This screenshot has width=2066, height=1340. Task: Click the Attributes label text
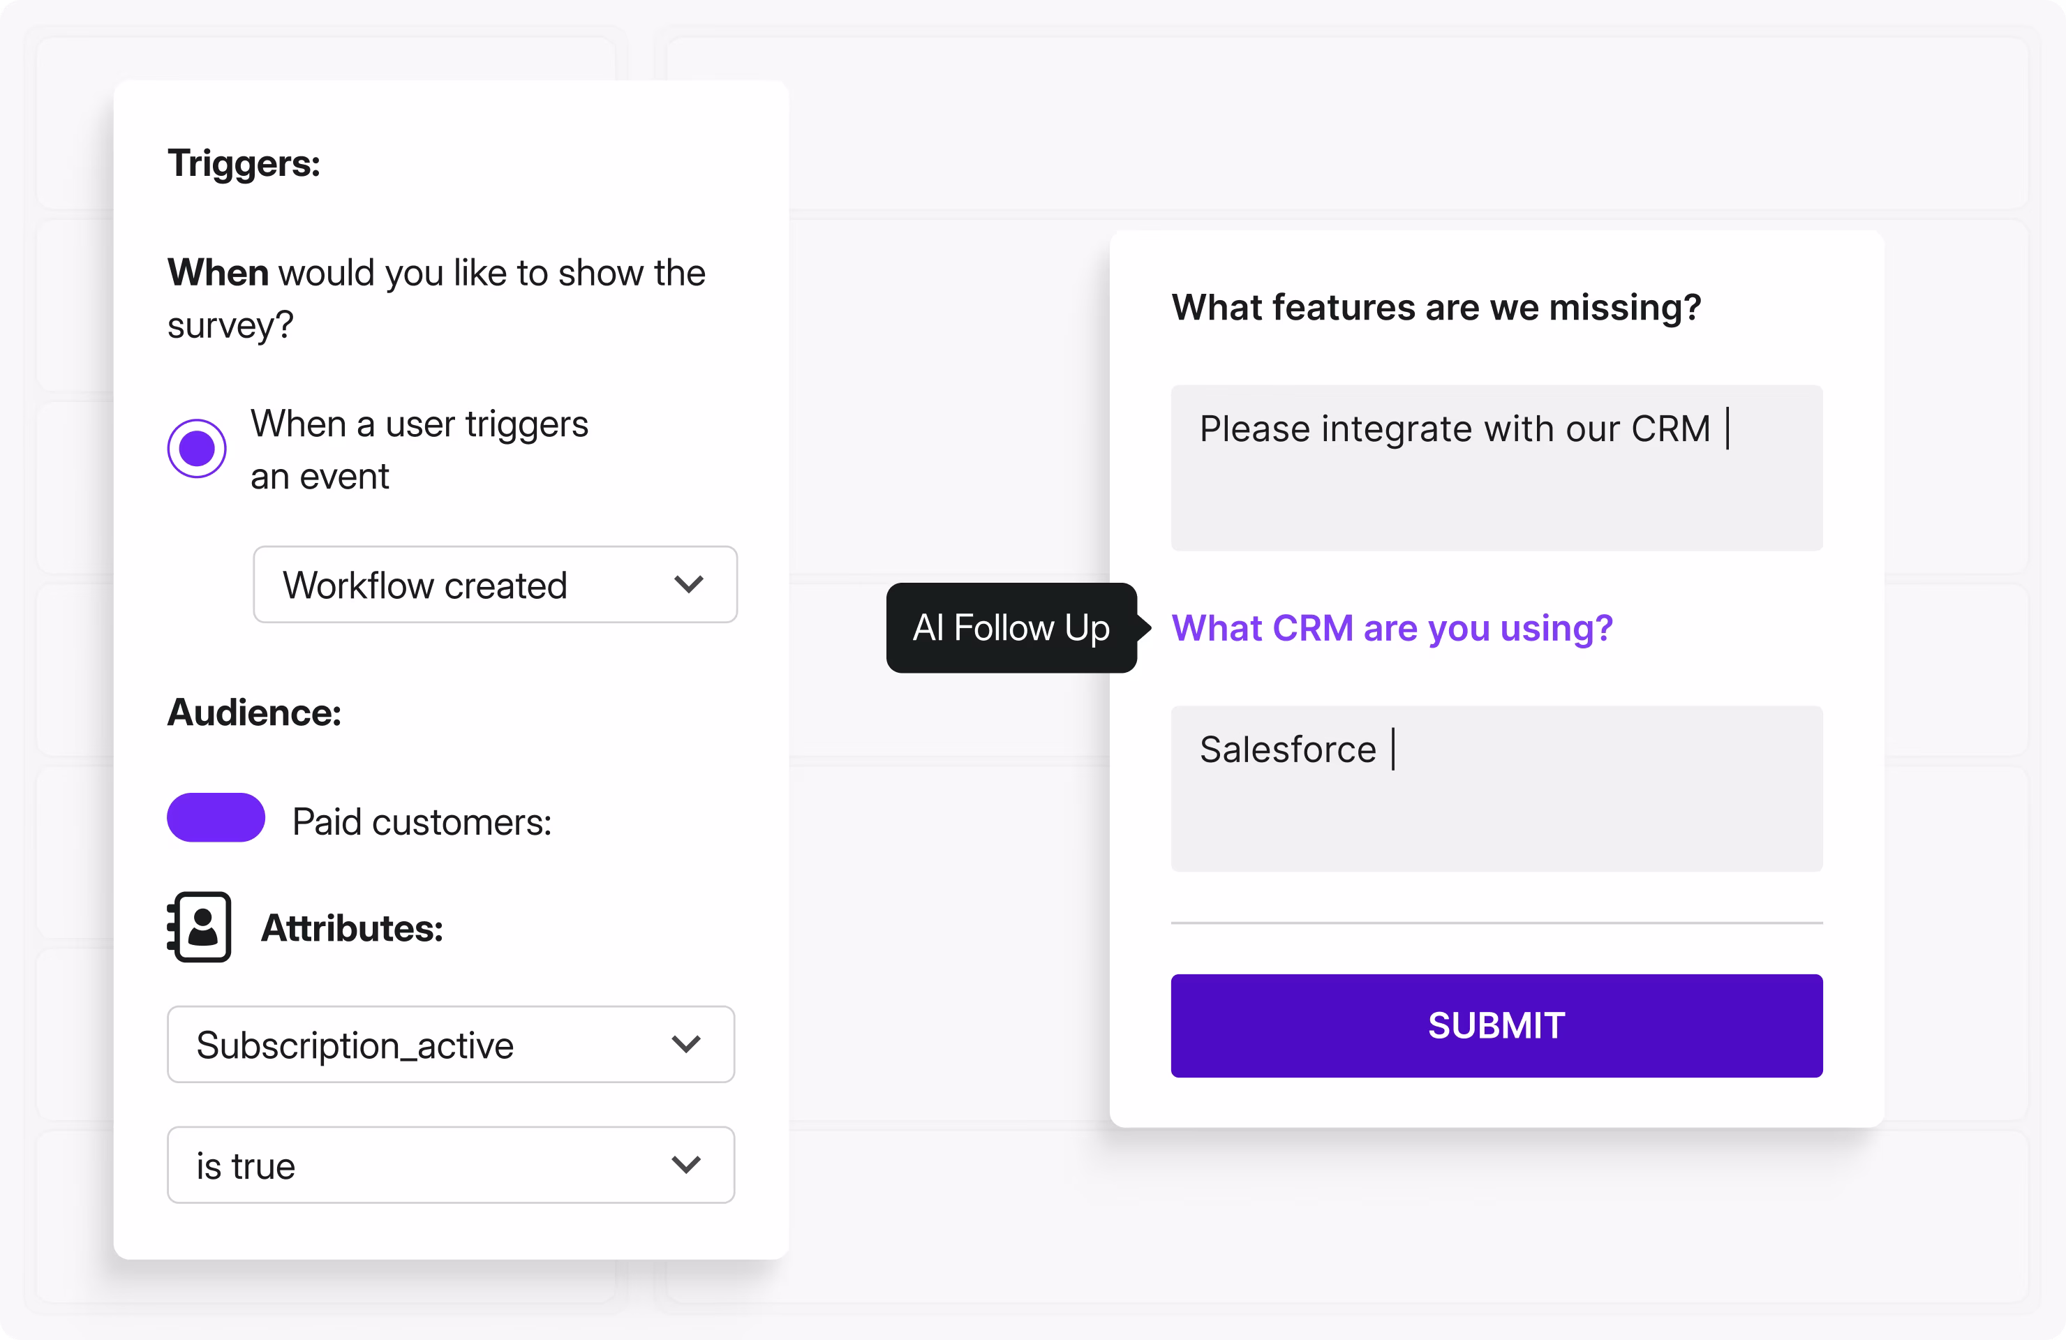[352, 929]
